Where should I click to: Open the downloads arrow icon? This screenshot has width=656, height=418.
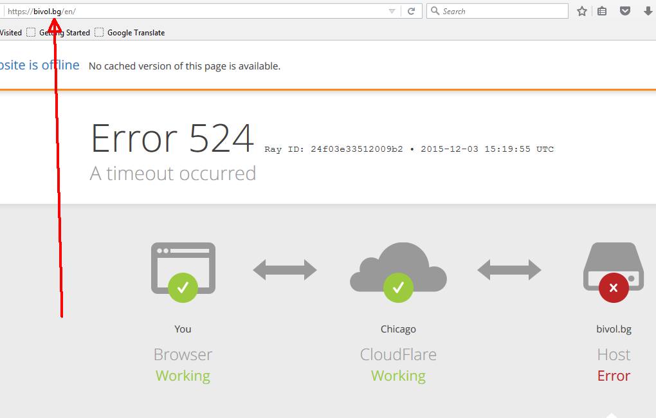[646, 11]
